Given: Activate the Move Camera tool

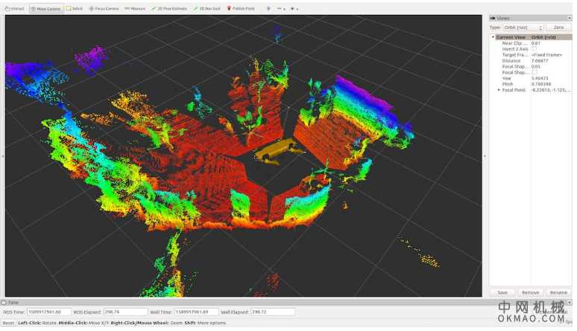Looking at the screenshot, I should [45, 8].
